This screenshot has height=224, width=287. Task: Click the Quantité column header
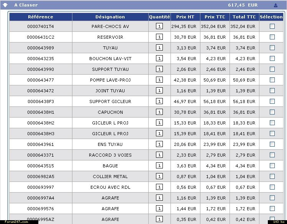click(x=159, y=17)
